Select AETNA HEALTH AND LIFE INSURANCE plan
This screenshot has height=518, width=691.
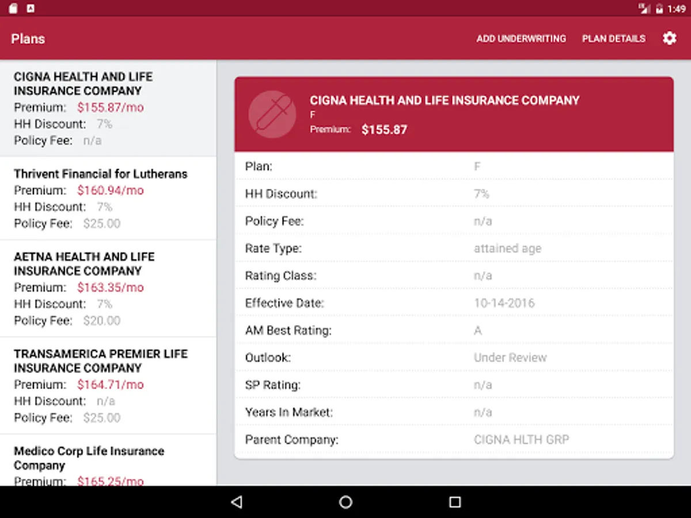tap(108, 288)
